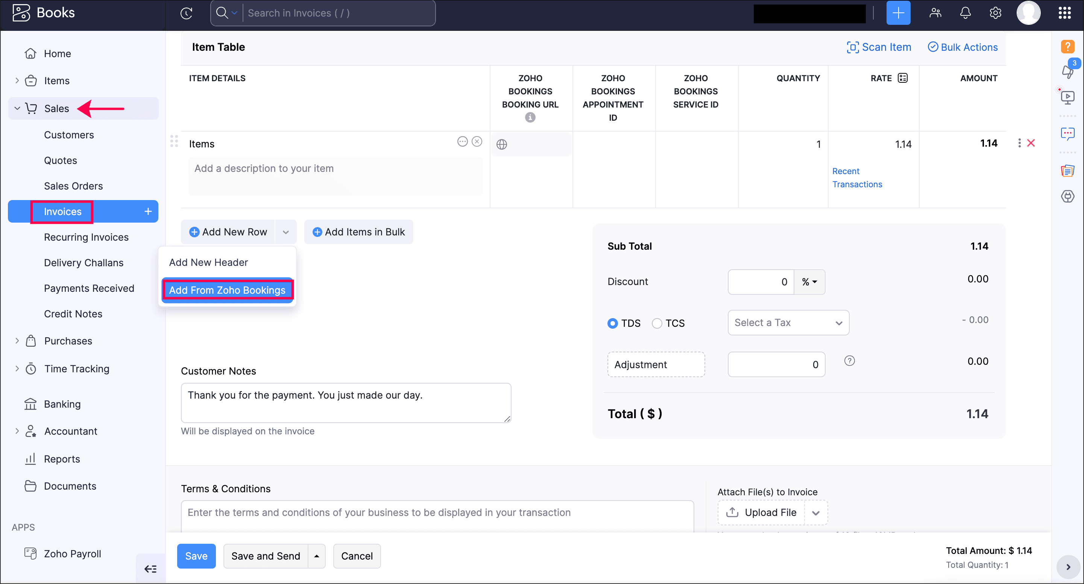Click the Scan Item icon
Screen dimensions: 1084x584
coord(852,47)
